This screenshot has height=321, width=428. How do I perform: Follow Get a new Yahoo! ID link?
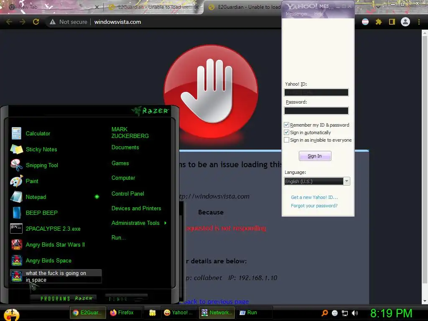pos(314,197)
